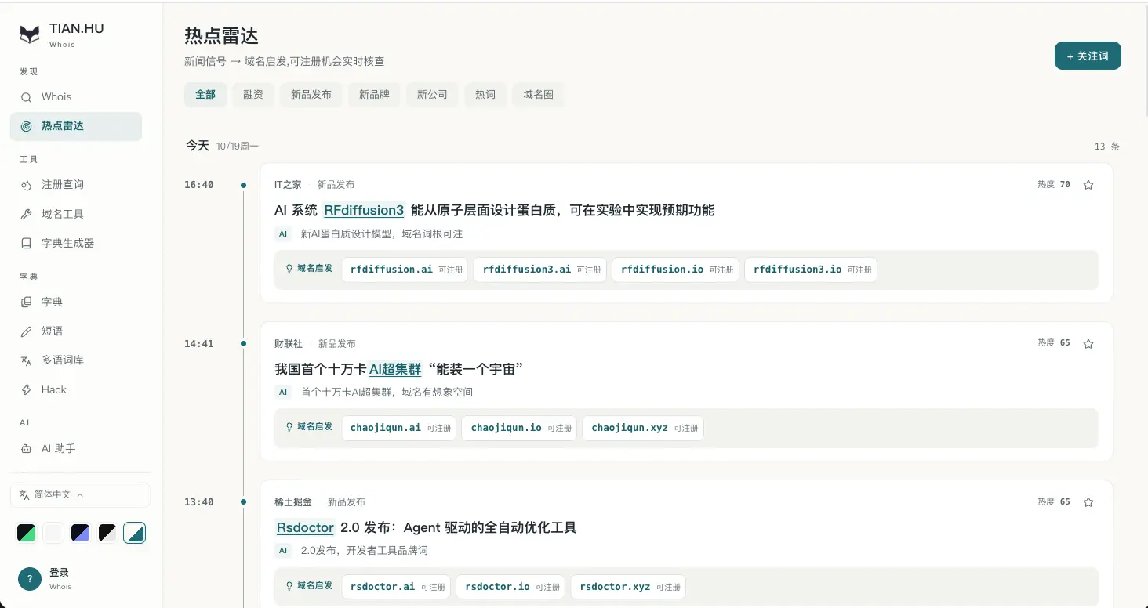
Task: Star the RFdiffusion3 news item
Action: tap(1088, 185)
